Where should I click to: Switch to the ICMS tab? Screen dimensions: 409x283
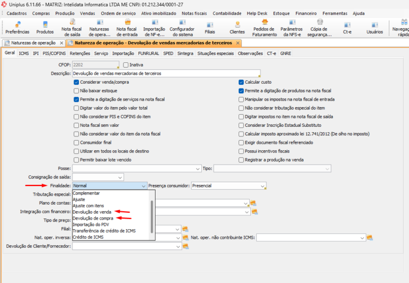pos(24,53)
